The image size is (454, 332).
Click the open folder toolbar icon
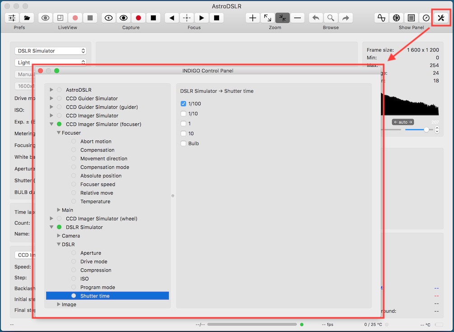click(x=27, y=18)
